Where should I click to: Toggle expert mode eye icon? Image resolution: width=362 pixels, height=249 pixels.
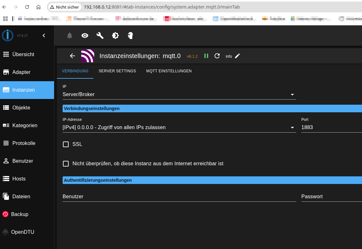(x=85, y=36)
